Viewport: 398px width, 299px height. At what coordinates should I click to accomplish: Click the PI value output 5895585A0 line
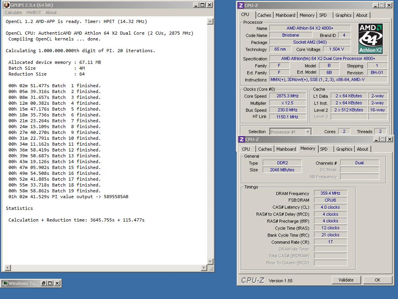[x=68, y=197]
